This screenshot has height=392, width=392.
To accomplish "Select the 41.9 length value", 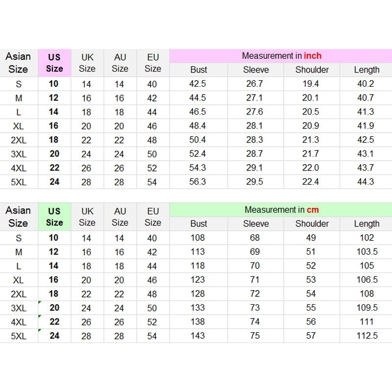I will pos(366,126).
